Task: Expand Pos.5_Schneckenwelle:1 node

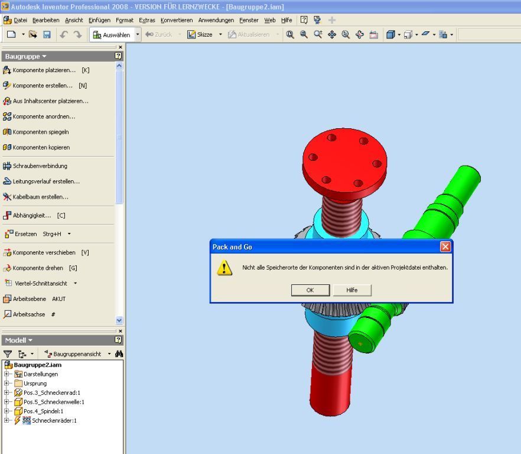Action: [x=6, y=402]
